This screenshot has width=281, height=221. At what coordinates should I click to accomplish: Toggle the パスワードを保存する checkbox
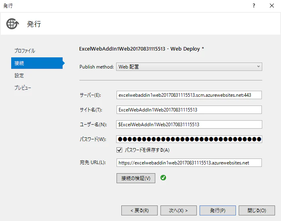119,150
